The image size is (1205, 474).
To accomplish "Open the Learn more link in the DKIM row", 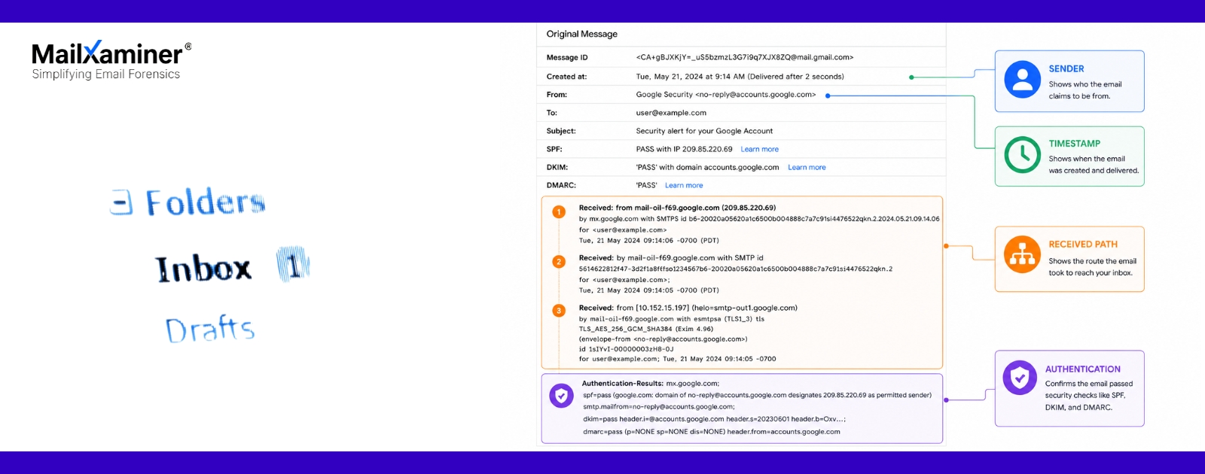I will tap(807, 167).
